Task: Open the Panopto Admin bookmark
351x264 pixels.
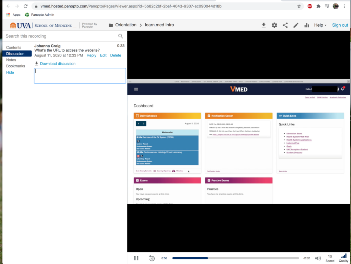Action: click(39, 15)
